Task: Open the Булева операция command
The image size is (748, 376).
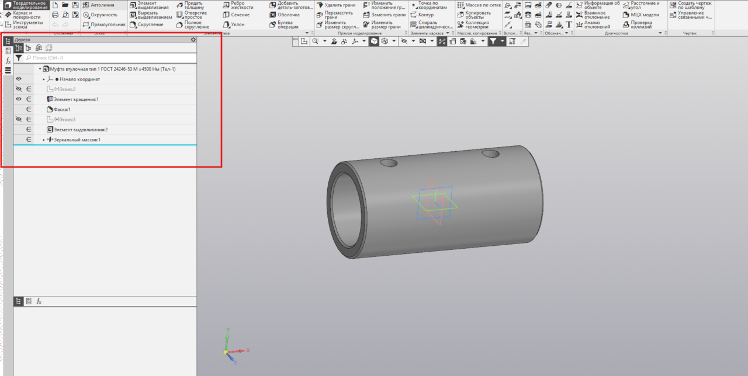Action: (286, 25)
